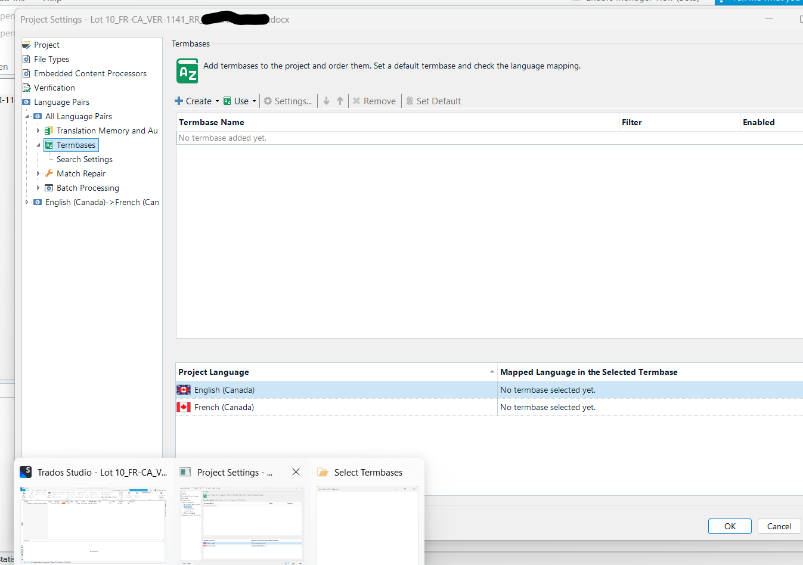The height and width of the screenshot is (565, 803).
Task: Open the Create dropdown arrow
Action: tap(217, 101)
